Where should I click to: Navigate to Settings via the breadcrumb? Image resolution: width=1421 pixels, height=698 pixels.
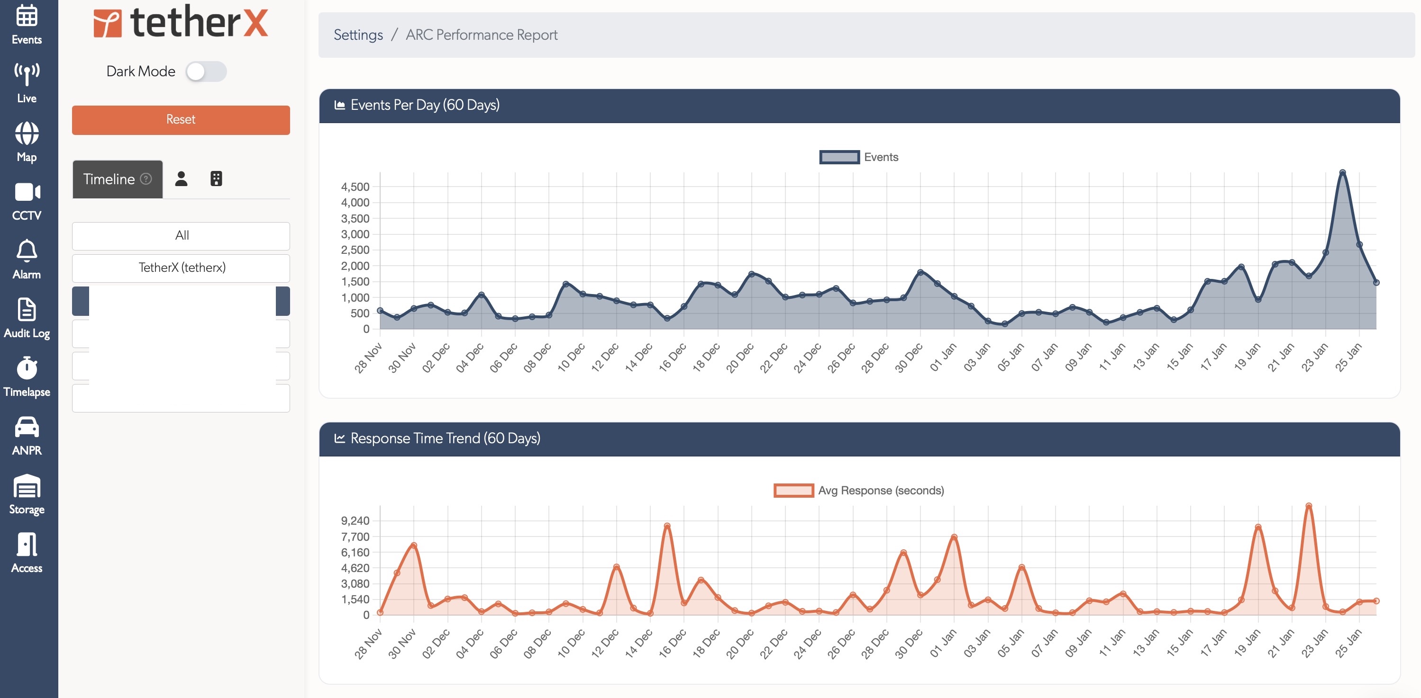coord(358,34)
